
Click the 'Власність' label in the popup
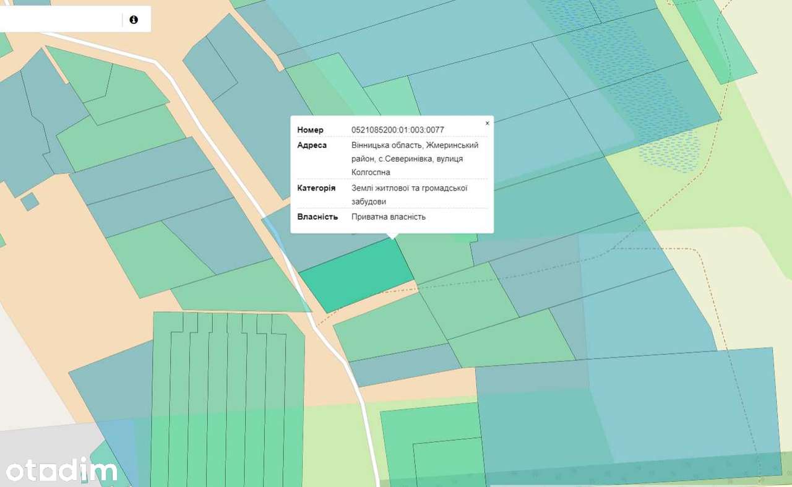pyautogui.click(x=317, y=217)
